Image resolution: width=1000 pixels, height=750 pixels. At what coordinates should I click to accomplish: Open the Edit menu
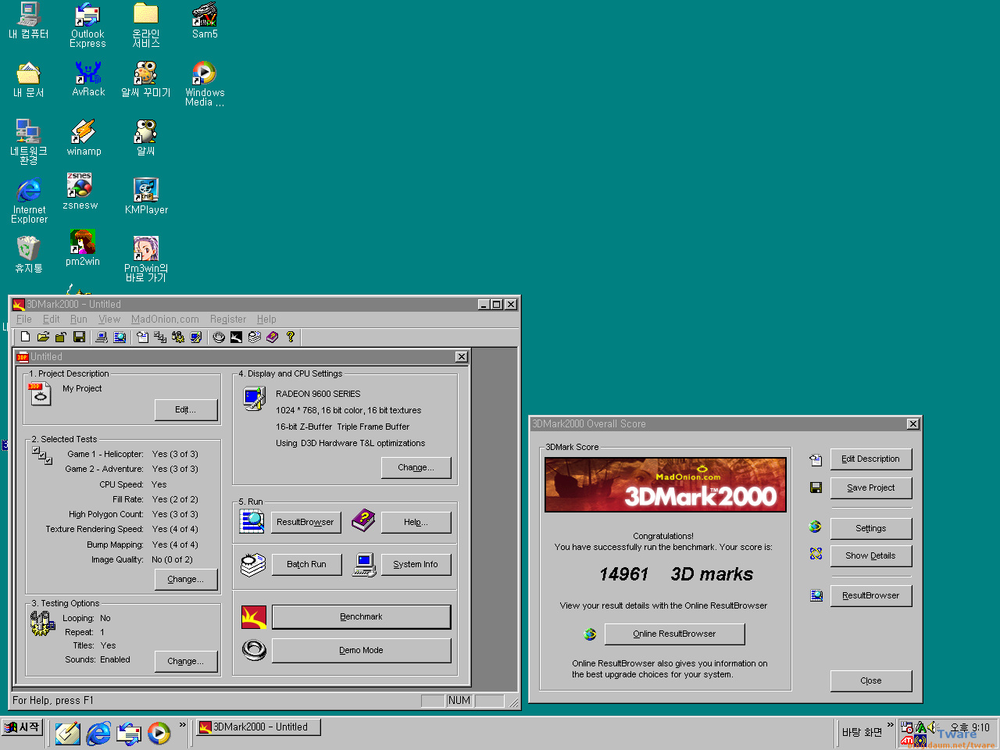pyautogui.click(x=51, y=319)
